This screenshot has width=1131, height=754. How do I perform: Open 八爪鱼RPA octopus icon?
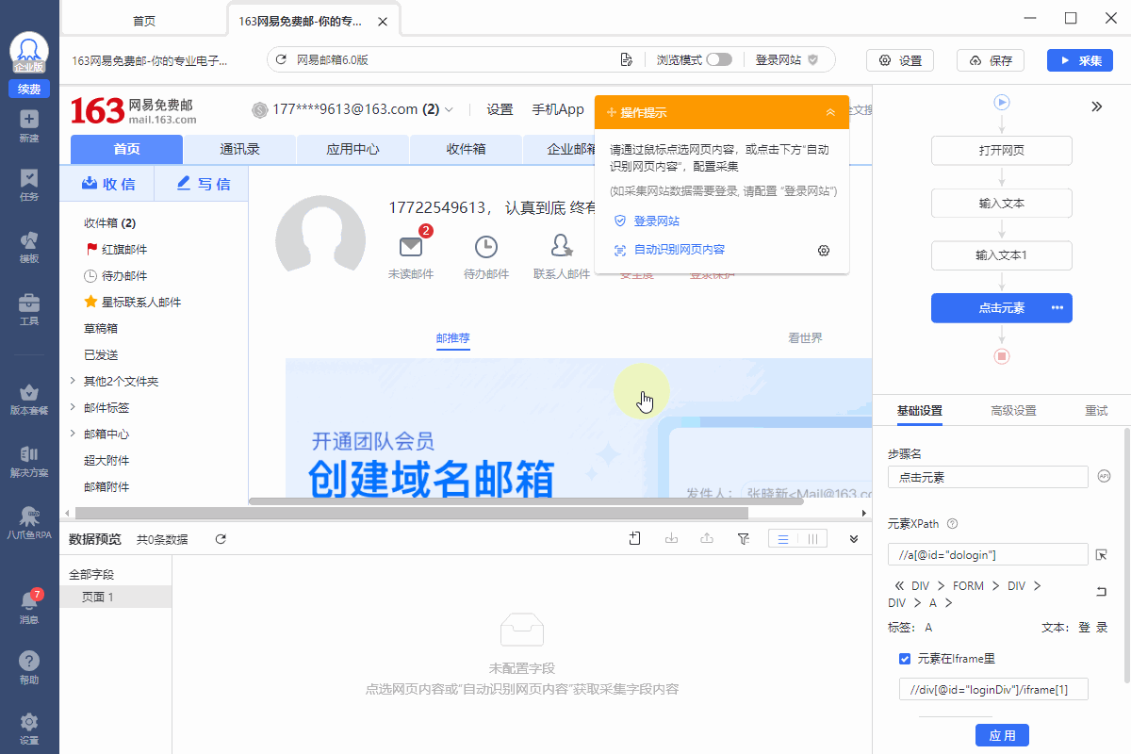coord(29,516)
